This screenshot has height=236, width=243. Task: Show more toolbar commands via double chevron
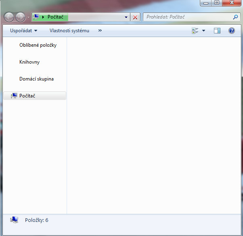pyautogui.click(x=100, y=31)
